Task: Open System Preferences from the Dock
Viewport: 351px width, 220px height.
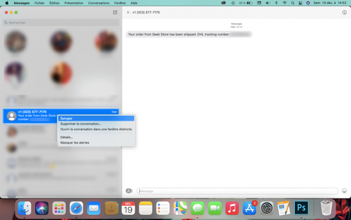Action: [x=267, y=208]
